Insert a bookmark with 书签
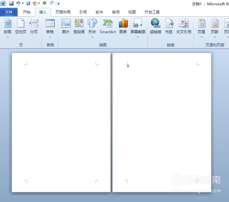229x202 pixels. tap(169, 26)
